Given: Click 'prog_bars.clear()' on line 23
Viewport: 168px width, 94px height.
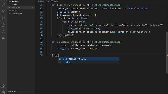Looking at the screenshot, I should coord(68,12).
